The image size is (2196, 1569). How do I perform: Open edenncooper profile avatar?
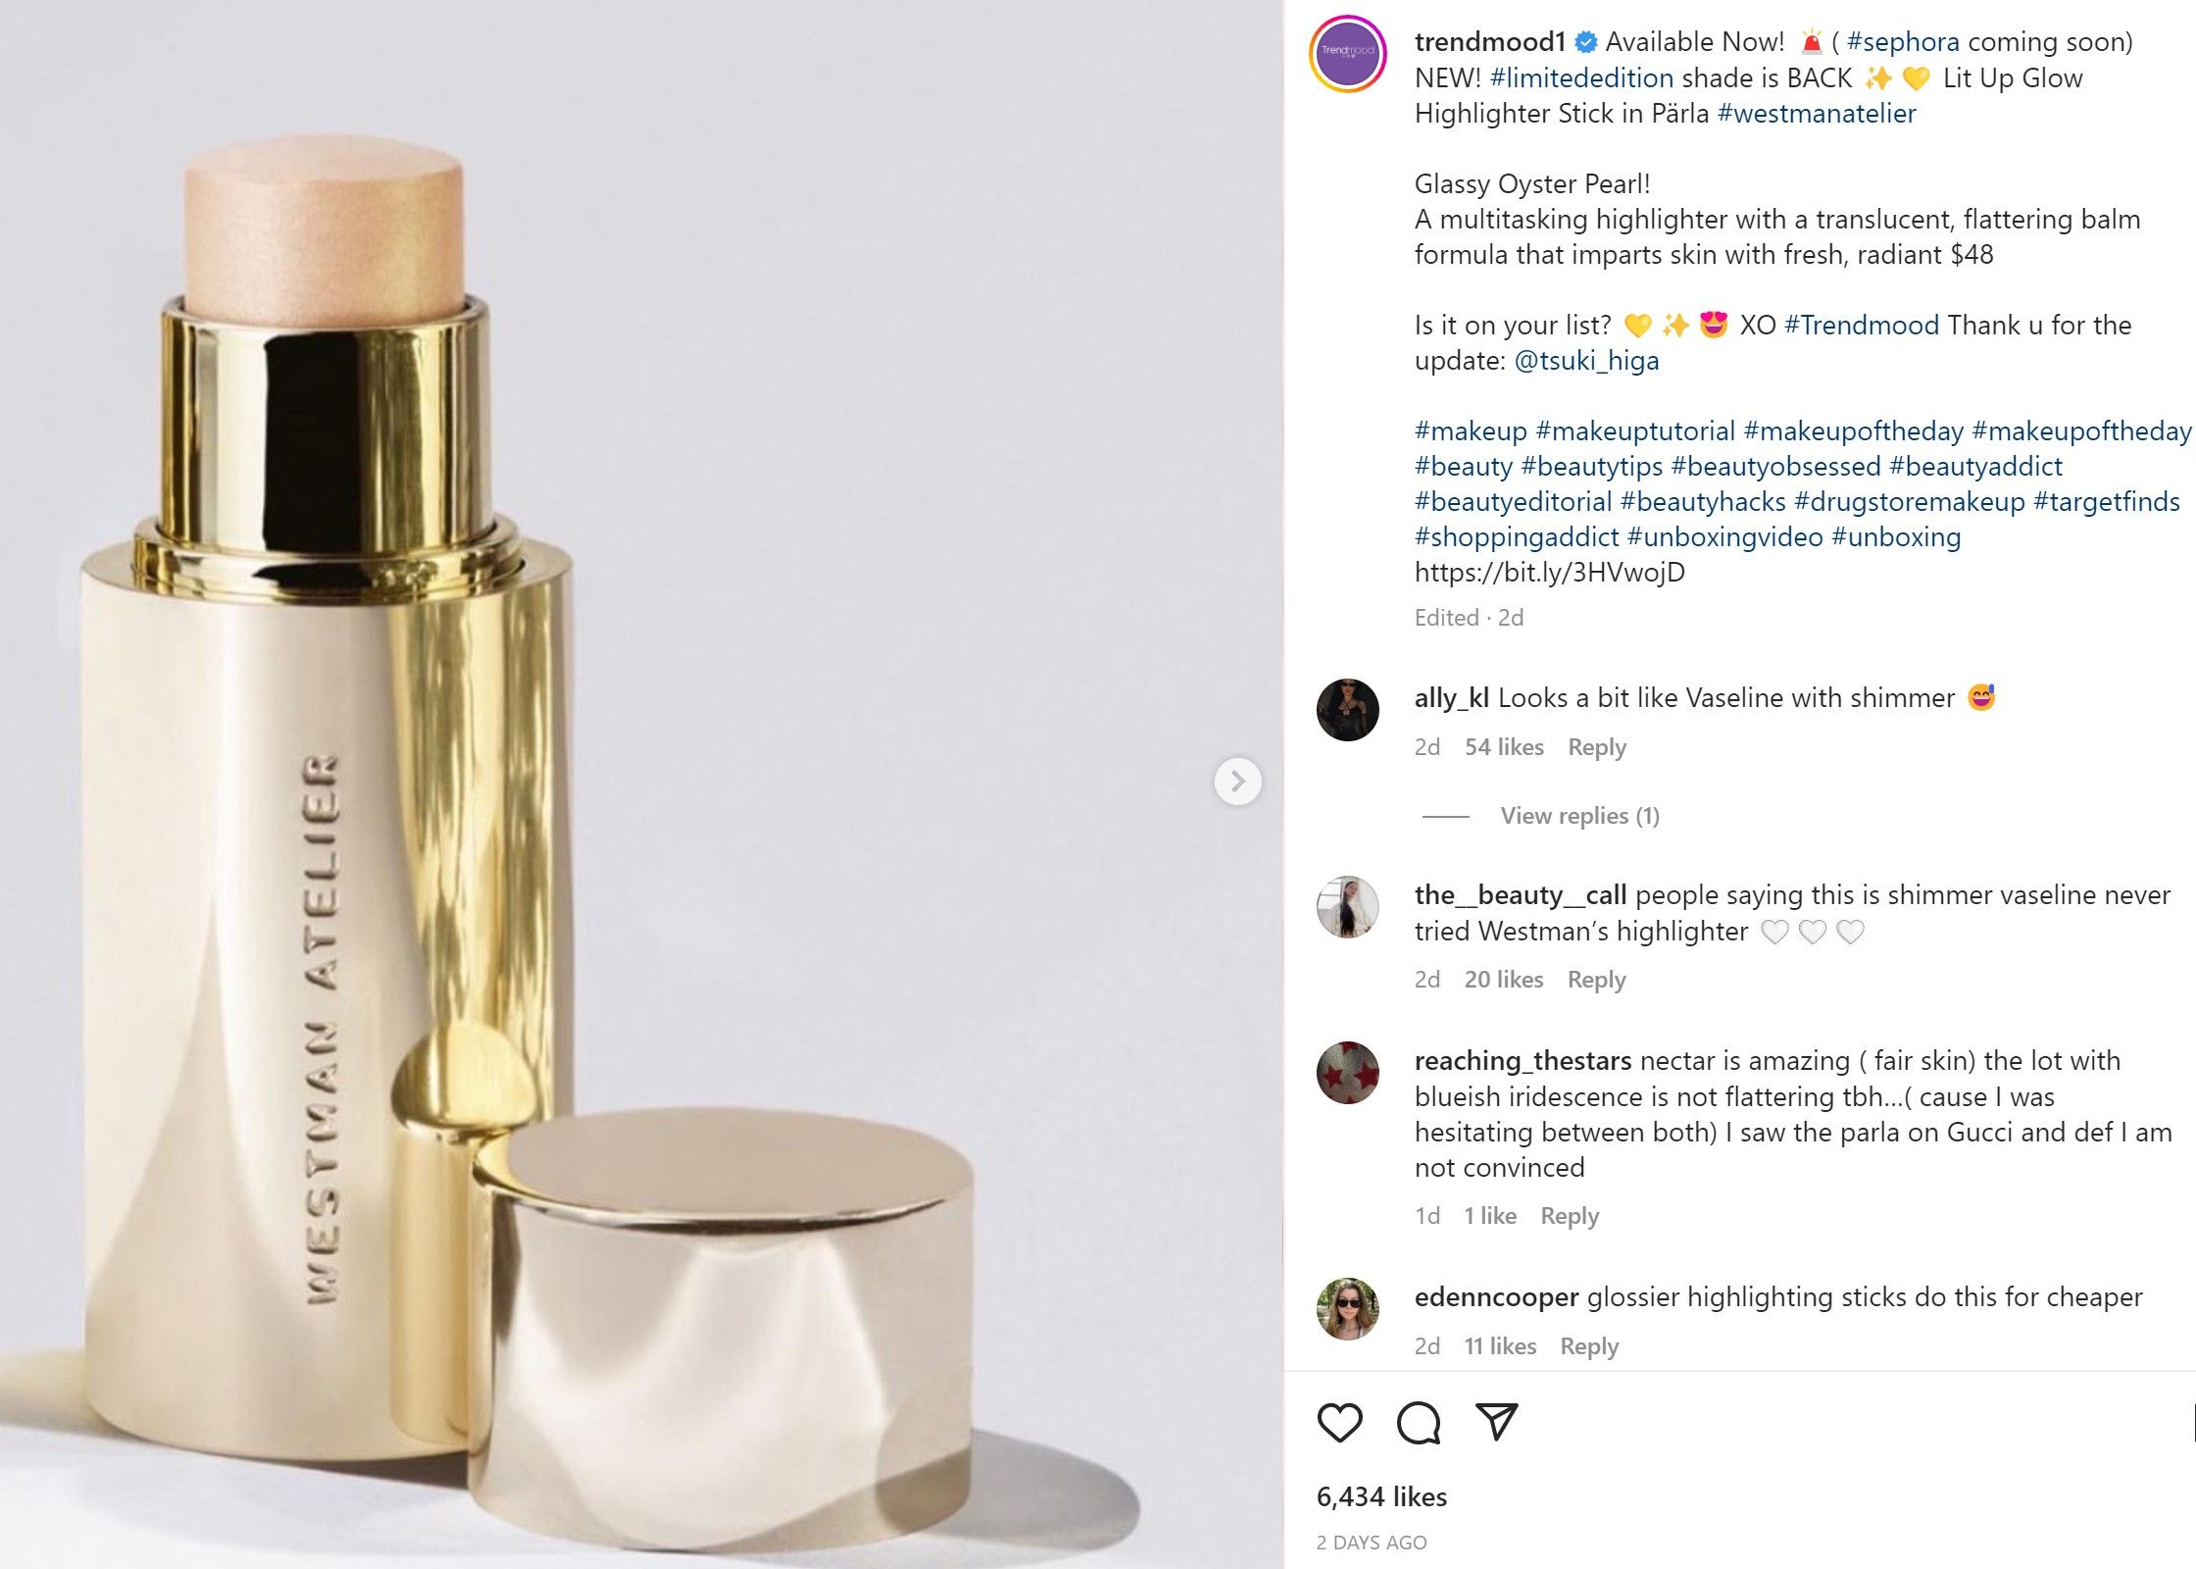coord(1348,1308)
